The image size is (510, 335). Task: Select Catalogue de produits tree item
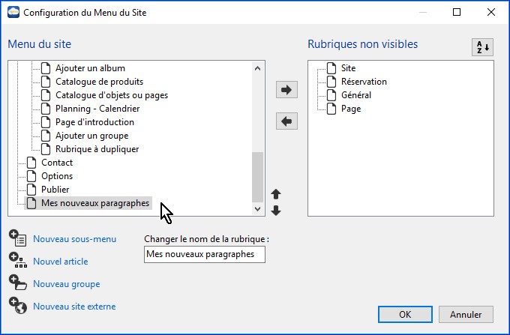[99, 82]
